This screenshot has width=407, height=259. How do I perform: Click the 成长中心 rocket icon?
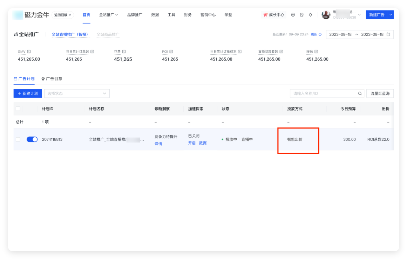coord(265,15)
